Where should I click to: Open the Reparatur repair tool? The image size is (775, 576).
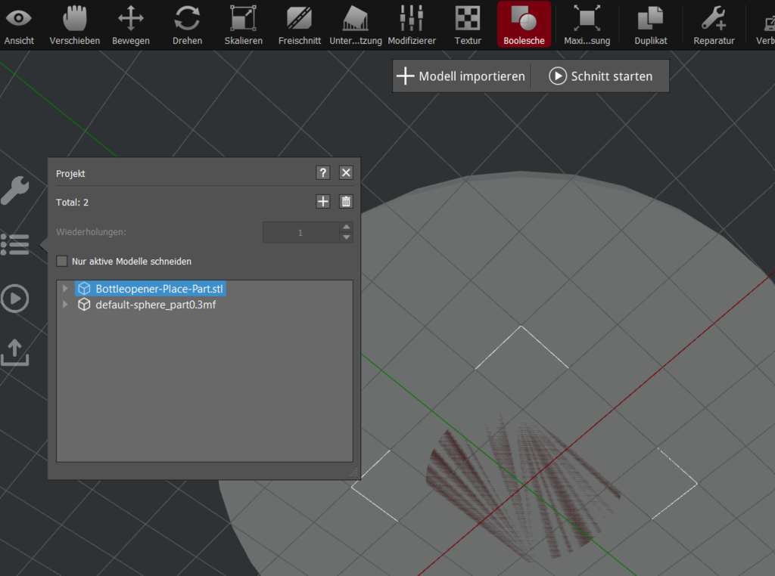(x=714, y=24)
